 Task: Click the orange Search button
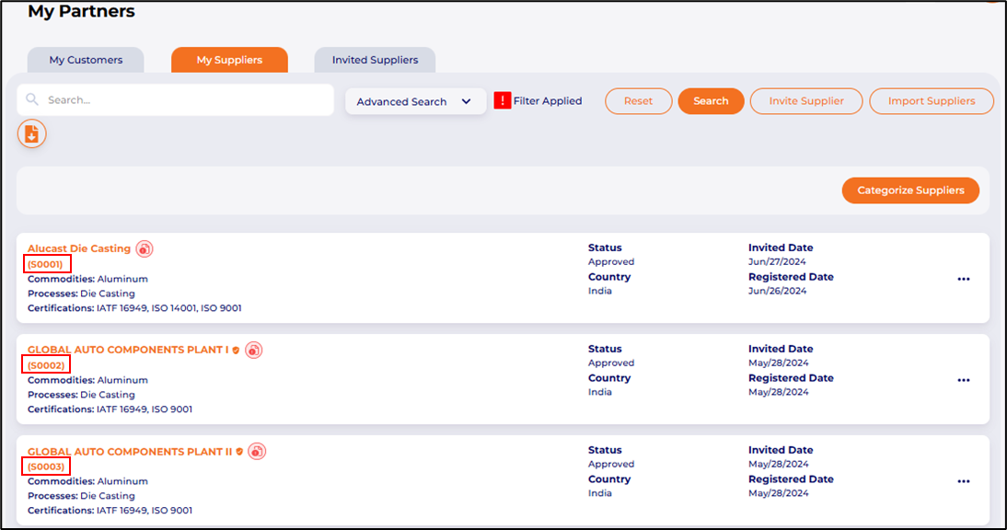[711, 101]
